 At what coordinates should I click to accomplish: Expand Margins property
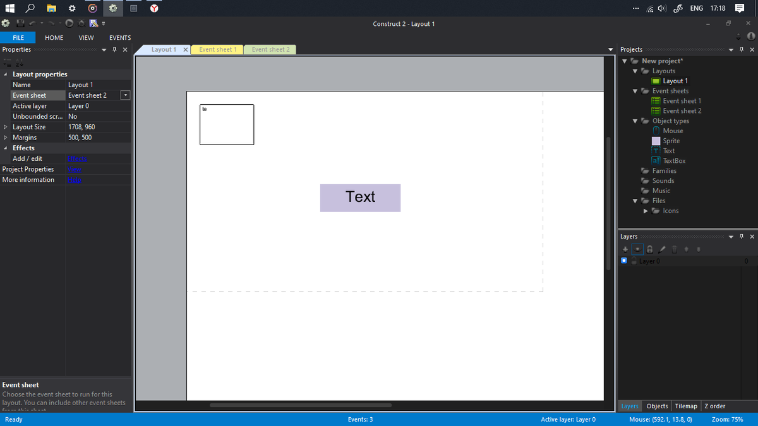[6, 138]
